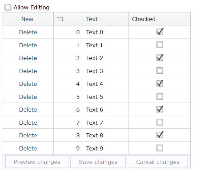The image size is (216, 189).
Task: Toggle the checkbox in row ID 4
Action: [160, 83]
